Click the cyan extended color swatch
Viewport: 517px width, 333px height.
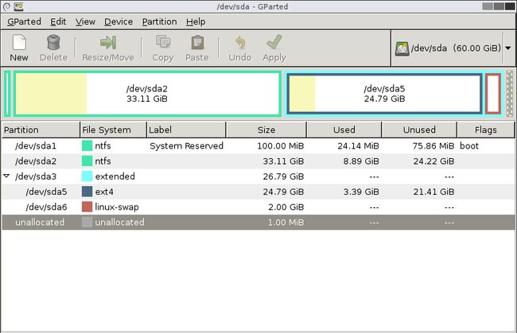coord(87,176)
